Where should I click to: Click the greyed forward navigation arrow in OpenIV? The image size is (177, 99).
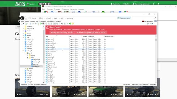(26, 18)
